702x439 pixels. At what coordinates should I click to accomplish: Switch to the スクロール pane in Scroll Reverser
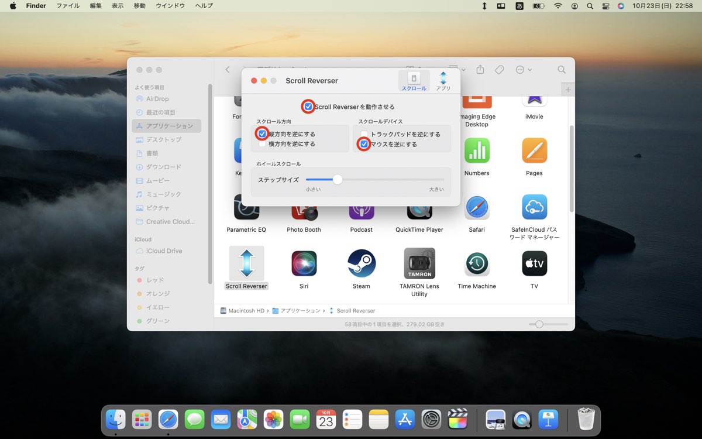tap(413, 80)
